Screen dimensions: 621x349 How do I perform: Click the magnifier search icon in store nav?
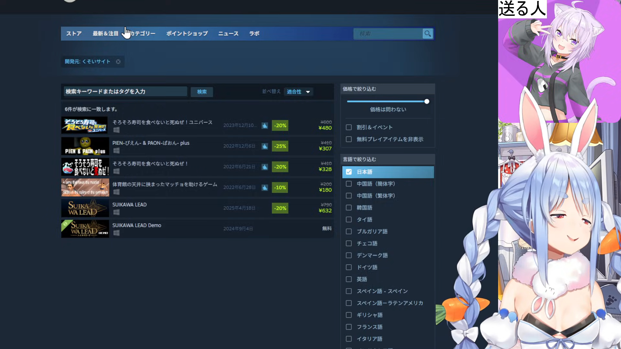point(428,34)
